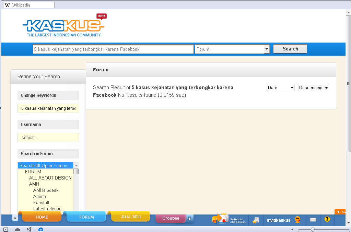Click the BETA badge above logo

[102, 16]
